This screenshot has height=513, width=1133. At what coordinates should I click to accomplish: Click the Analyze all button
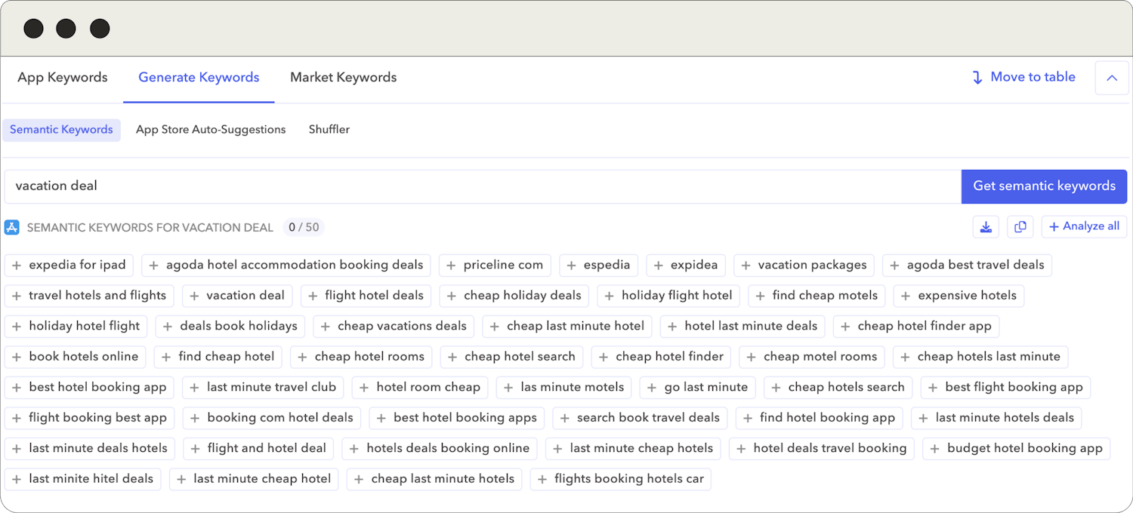point(1084,227)
